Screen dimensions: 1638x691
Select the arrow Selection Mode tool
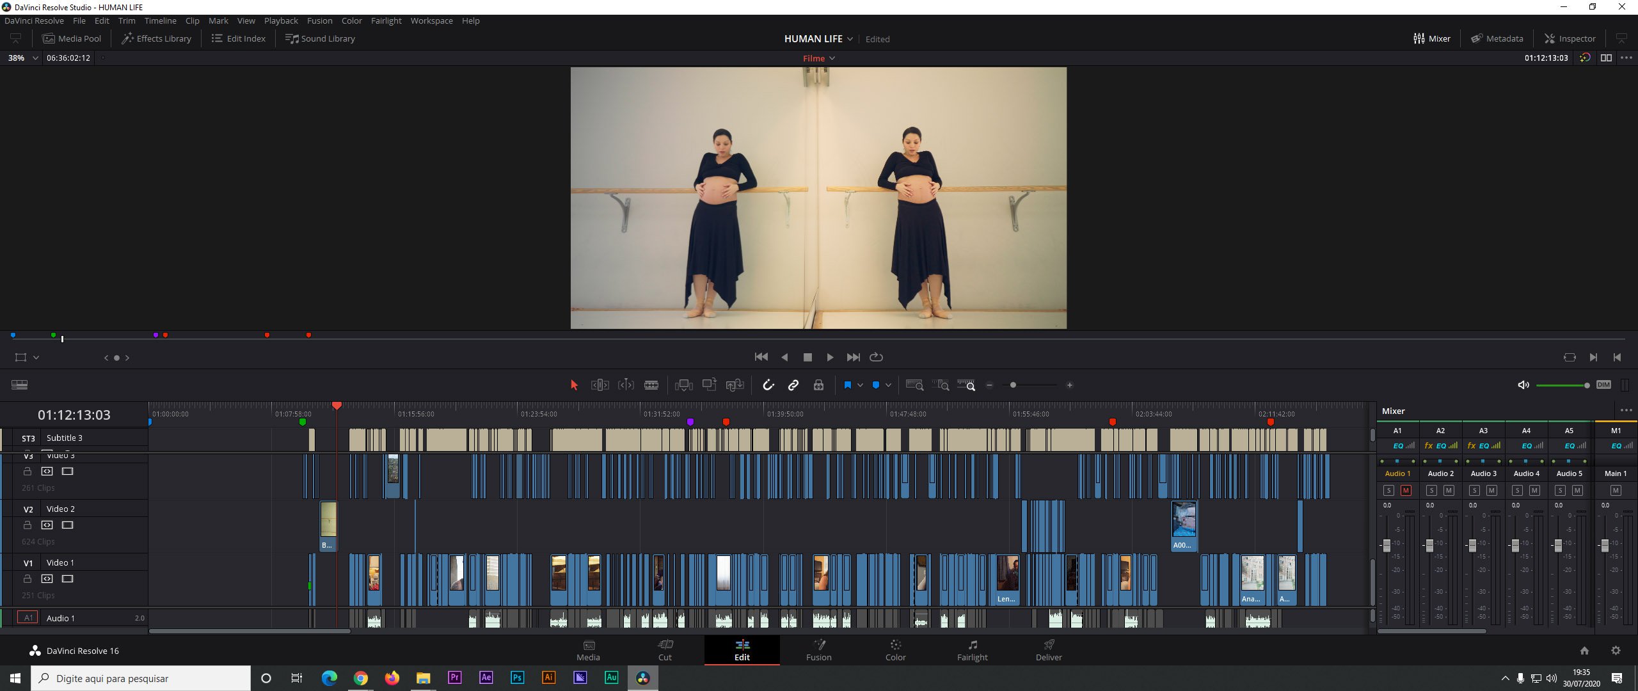point(574,385)
